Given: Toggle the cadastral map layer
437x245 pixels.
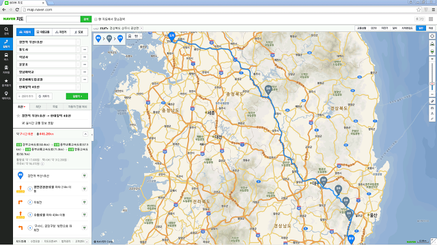Looking at the screenshot, I should click(x=407, y=28).
